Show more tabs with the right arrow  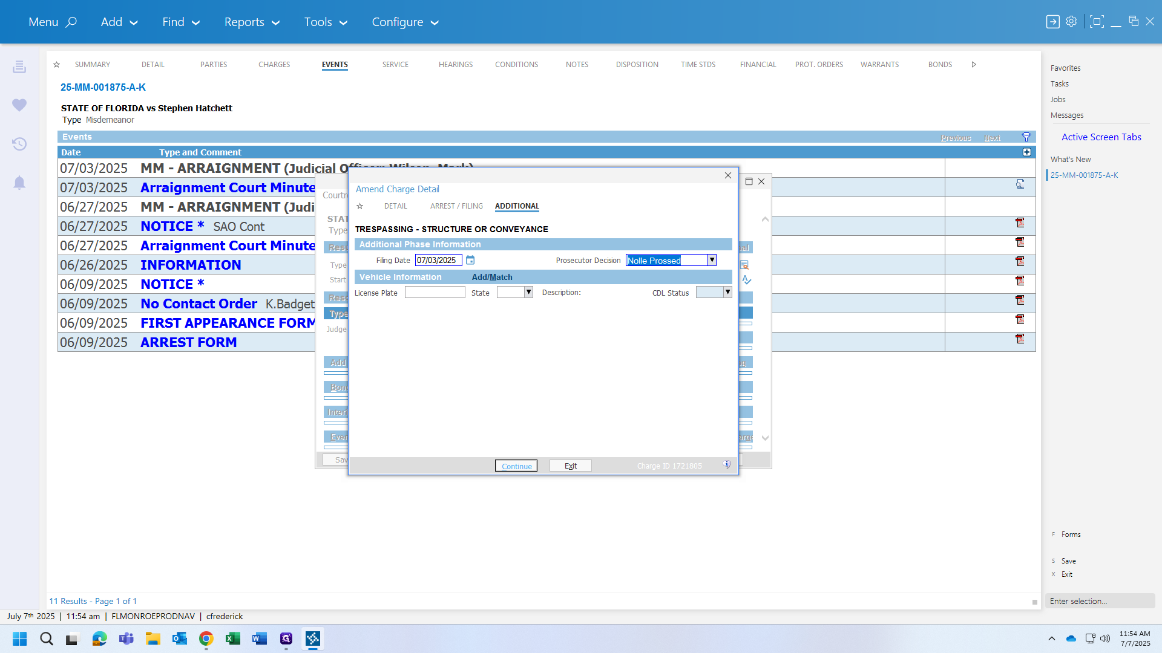click(x=974, y=64)
